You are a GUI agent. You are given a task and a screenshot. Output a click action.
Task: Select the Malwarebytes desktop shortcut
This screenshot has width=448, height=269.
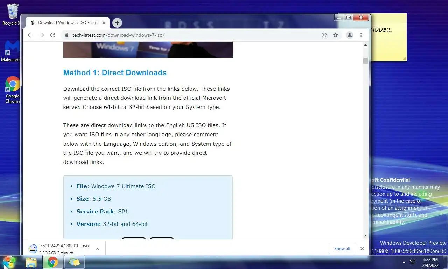(x=11, y=51)
